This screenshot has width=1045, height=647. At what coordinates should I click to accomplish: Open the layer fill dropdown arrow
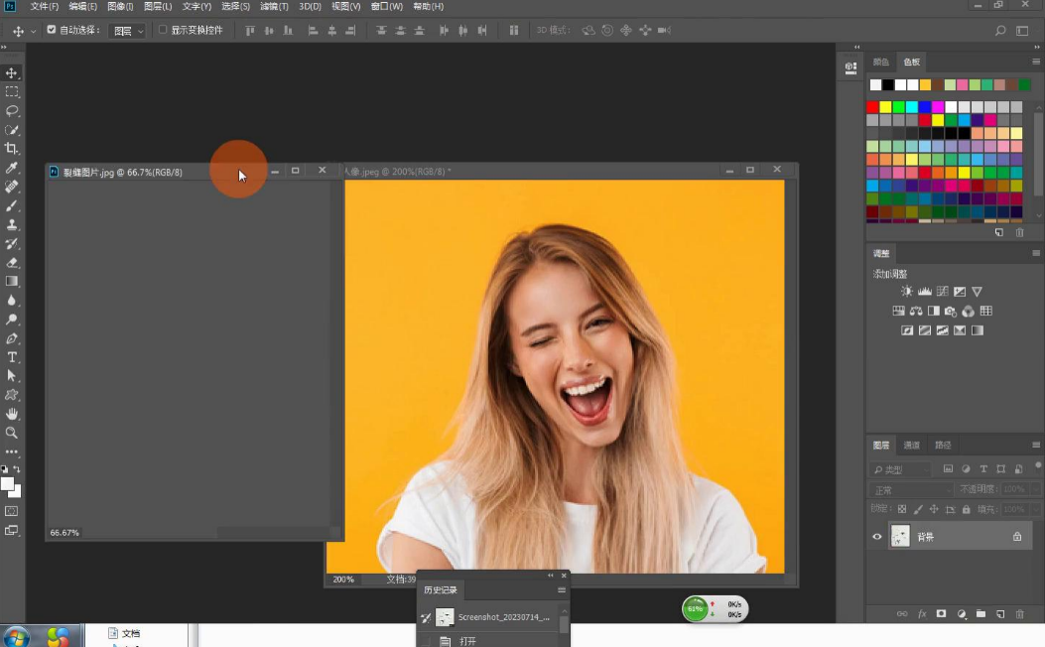[1035, 509]
